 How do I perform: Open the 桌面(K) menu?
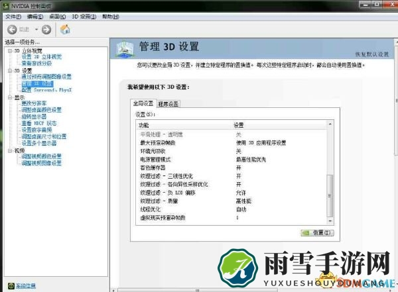pos(57,17)
